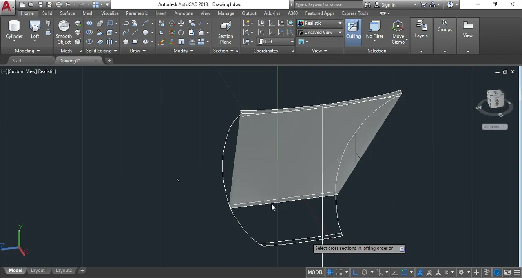The height and width of the screenshot is (278, 522).
Task: Click the dynamic prompt options icon
Action: tap(402, 249)
